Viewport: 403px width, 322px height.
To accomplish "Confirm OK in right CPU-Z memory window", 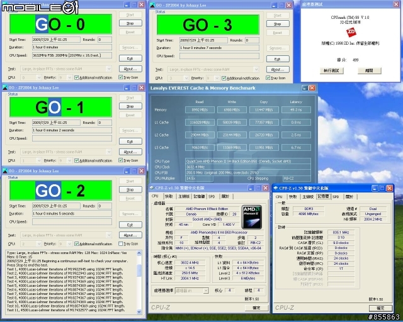I will click(380, 308).
